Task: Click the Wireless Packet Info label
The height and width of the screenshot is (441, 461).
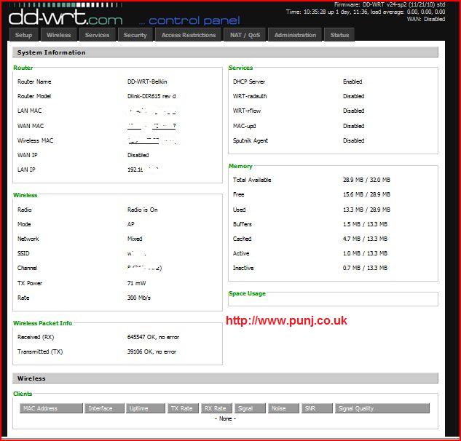Action: pos(43,323)
